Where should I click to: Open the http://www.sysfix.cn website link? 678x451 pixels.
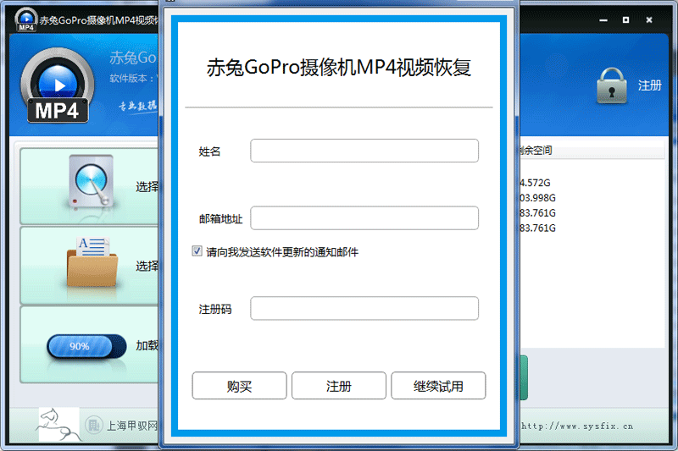click(577, 426)
